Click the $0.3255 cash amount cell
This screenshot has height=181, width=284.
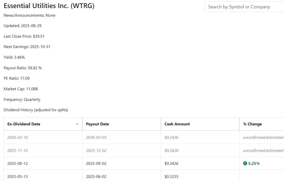200,176
